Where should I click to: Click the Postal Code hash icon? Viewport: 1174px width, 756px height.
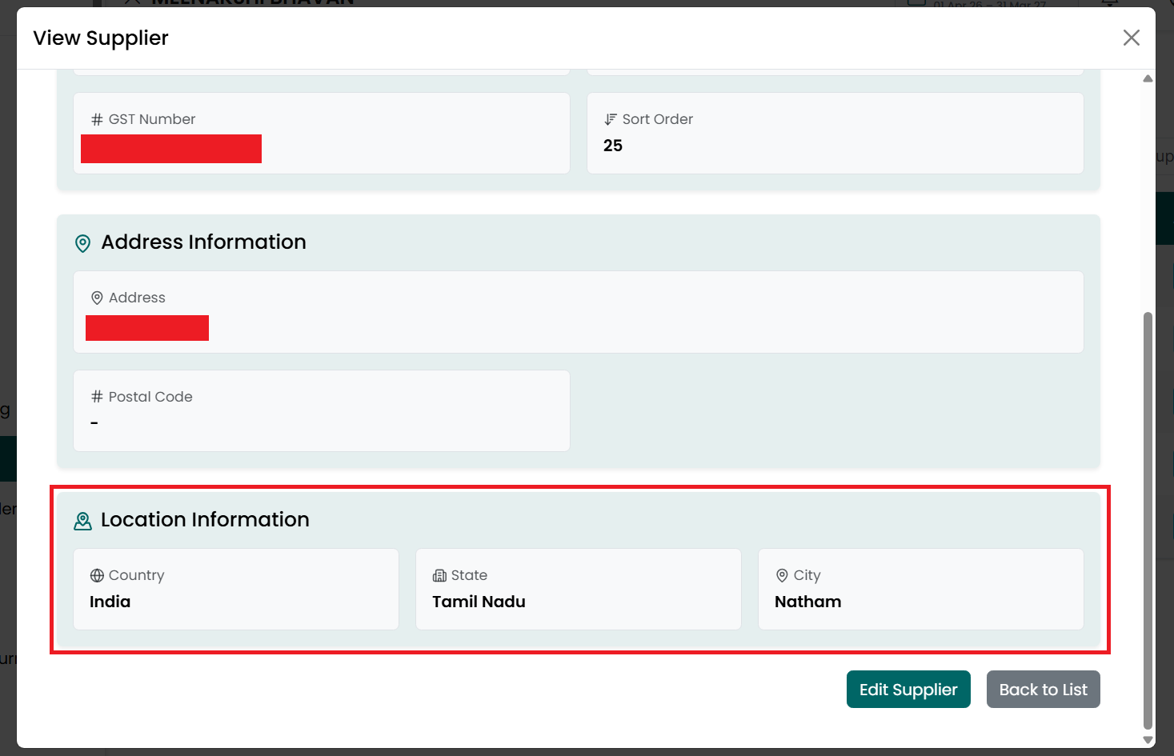(97, 397)
